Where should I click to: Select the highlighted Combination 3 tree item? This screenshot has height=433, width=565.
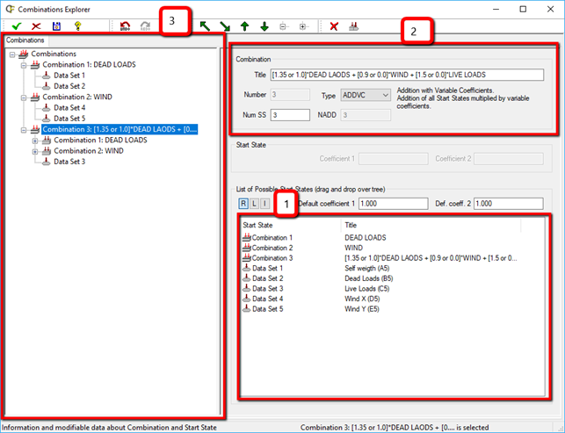click(120, 129)
